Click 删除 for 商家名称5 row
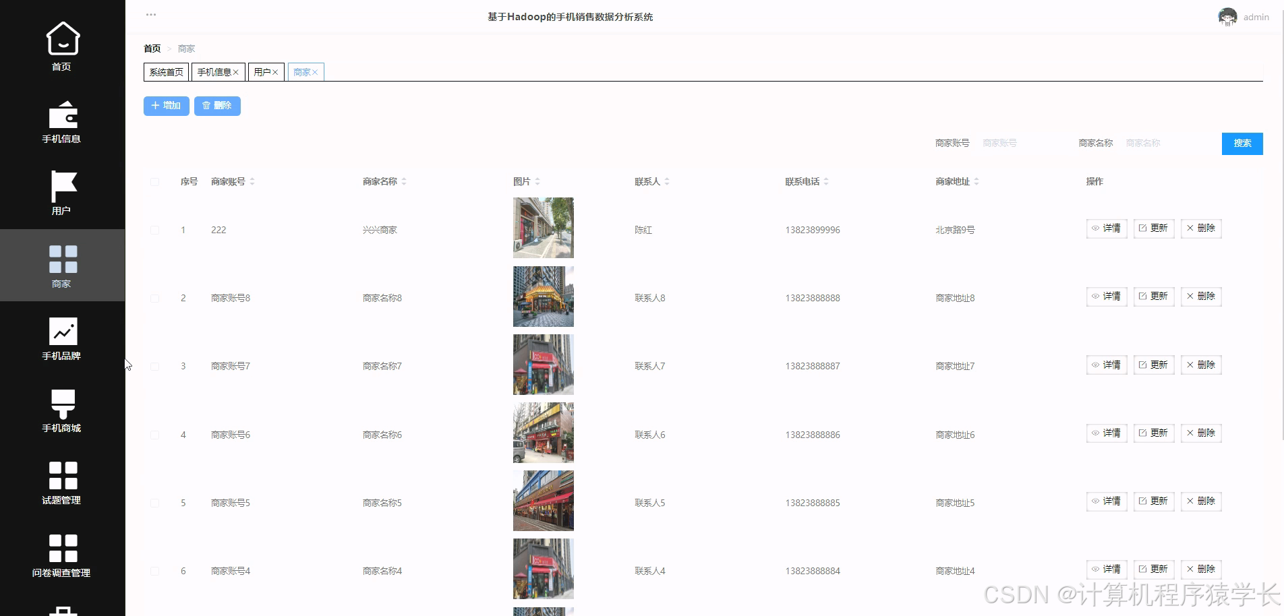Image resolution: width=1284 pixels, height=616 pixels. (x=1201, y=501)
